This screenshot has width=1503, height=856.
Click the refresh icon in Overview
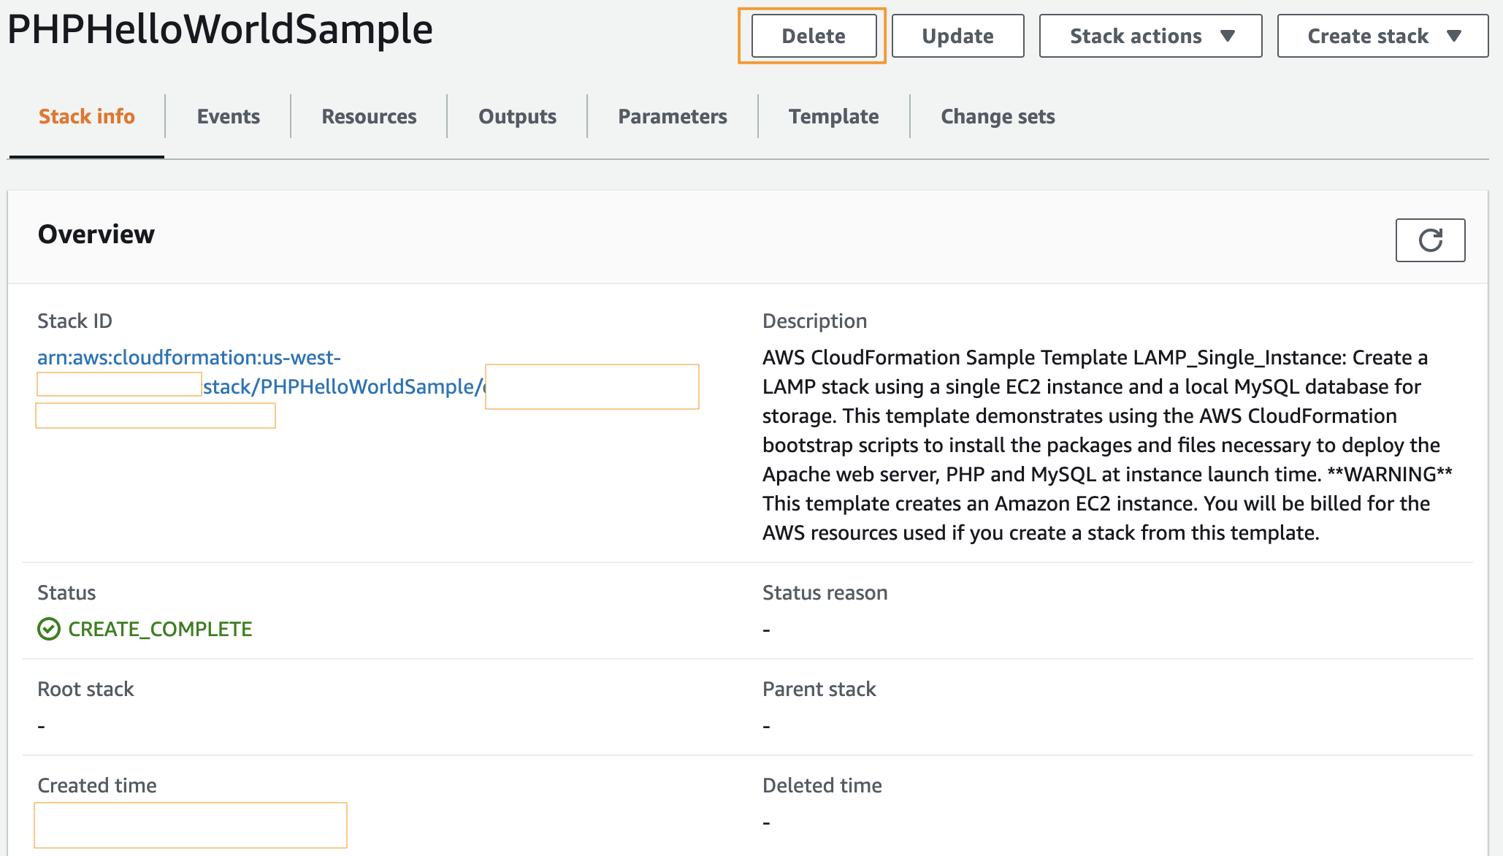(x=1429, y=240)
